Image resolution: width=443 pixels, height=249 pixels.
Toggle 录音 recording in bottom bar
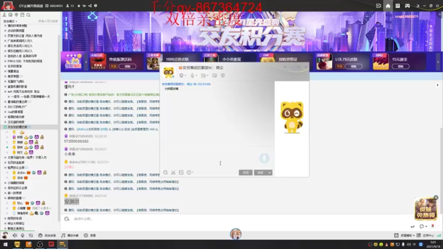click(90, 235)
